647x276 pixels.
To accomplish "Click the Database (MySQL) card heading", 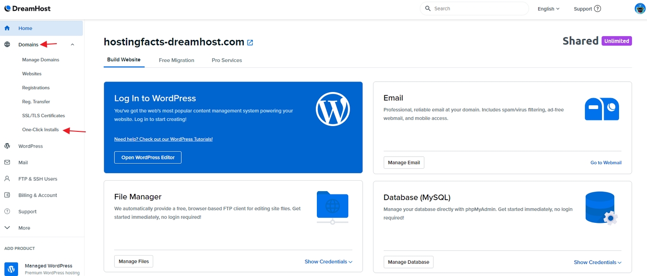I will point(417,197).
